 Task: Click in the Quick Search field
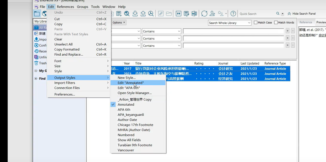(x=256, y=14)
